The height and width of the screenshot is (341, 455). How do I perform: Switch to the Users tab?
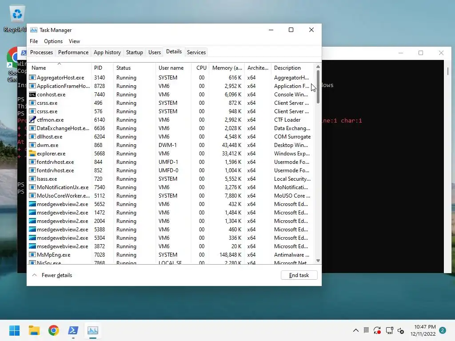coord(154,52)
